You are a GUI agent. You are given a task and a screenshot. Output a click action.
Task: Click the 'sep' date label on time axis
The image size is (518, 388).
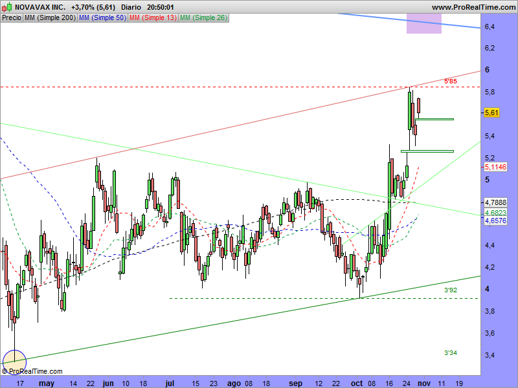tap(295, 383)
